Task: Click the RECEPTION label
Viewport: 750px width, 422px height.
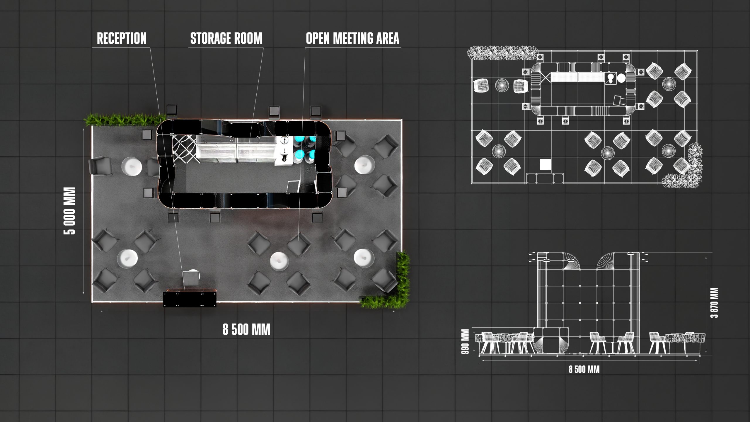Action: 122,38
